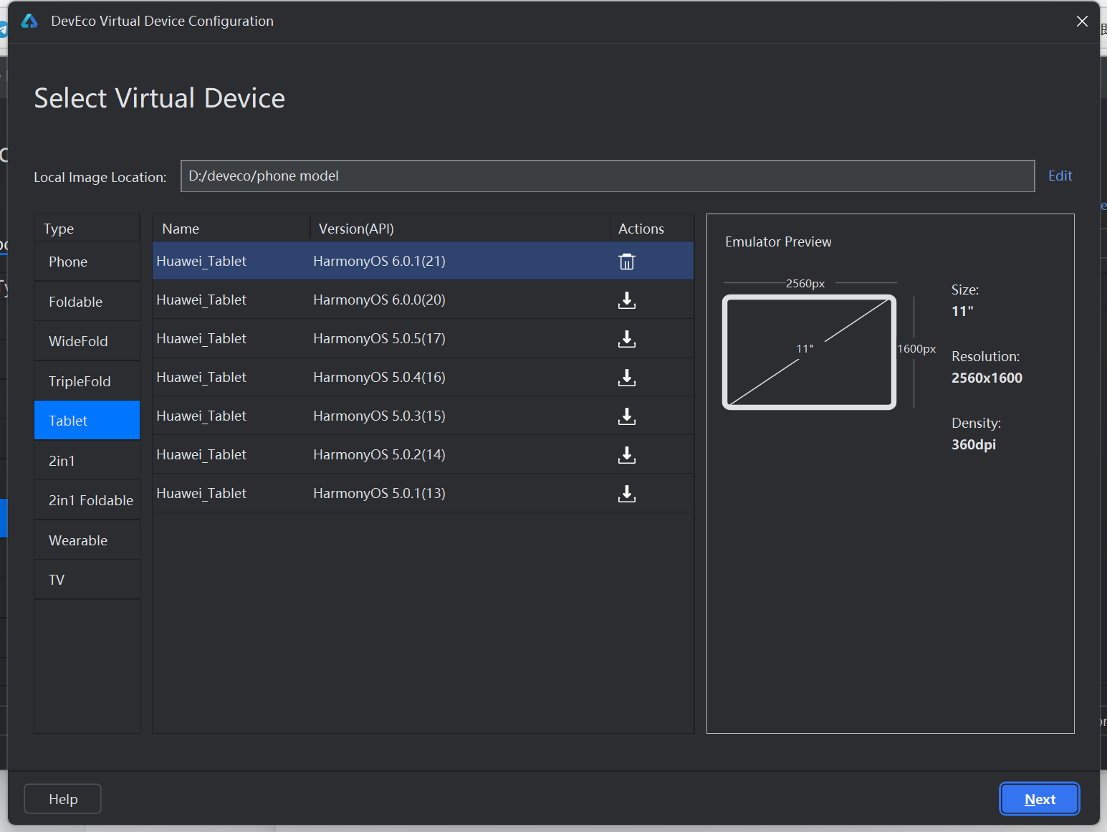The image size is (1107, 832).
Task: Select the HarmonyOS 6.0.0(20) row
Action: [423, 300]
